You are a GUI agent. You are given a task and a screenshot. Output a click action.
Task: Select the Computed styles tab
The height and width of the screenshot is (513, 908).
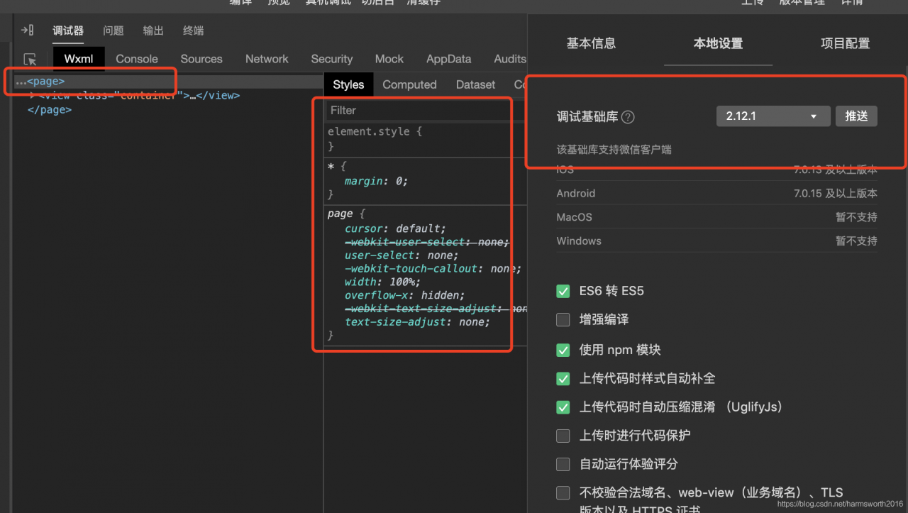tap(409, 84)
